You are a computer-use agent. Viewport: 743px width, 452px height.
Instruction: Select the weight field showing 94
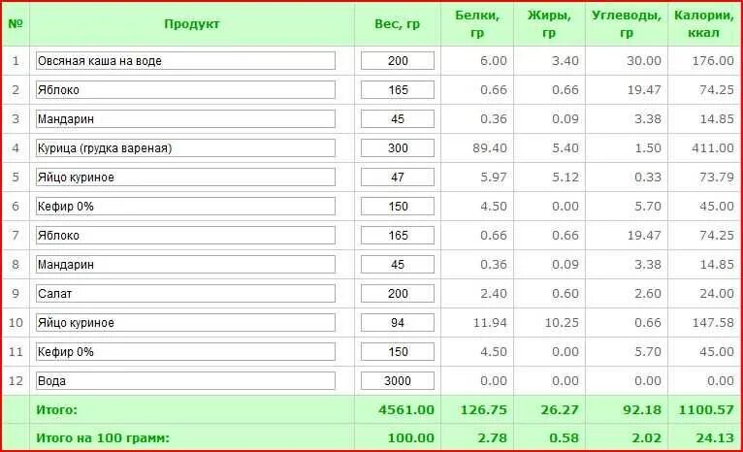398,323
